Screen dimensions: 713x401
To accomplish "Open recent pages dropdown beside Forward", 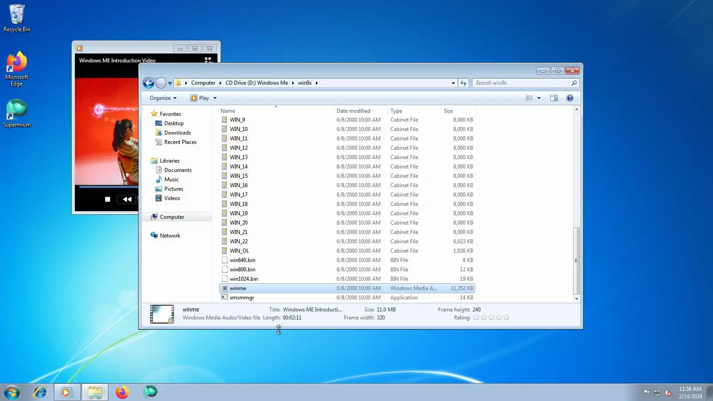I will [x=170, y=83].
